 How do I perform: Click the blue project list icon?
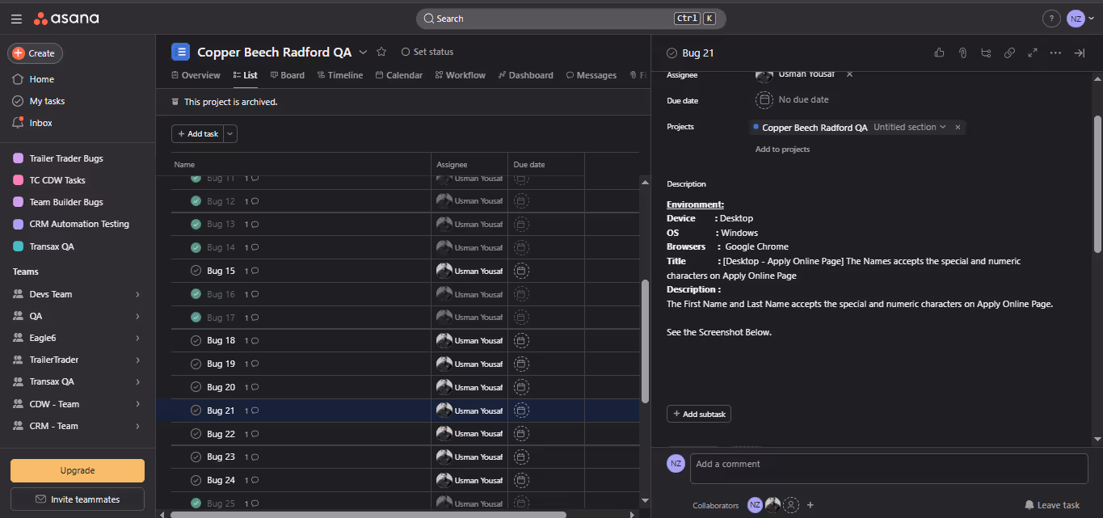[x=181, y=52]
